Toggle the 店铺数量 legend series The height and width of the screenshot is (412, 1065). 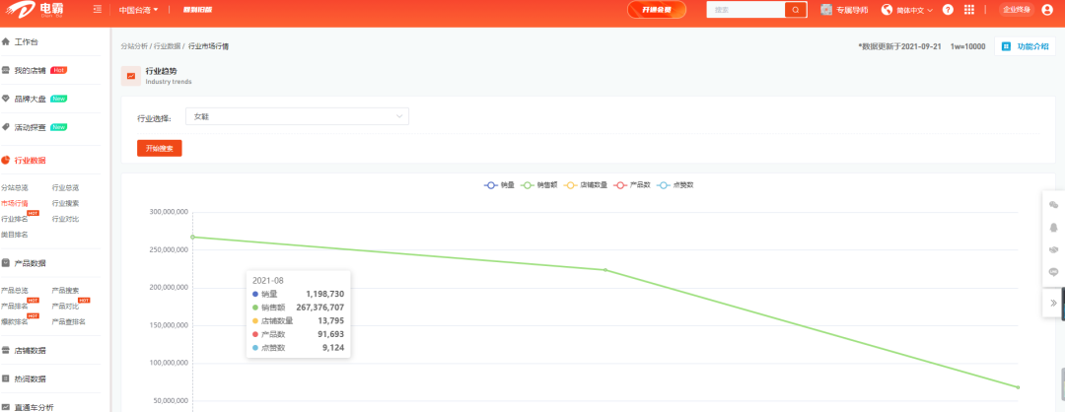coord(585,184)
